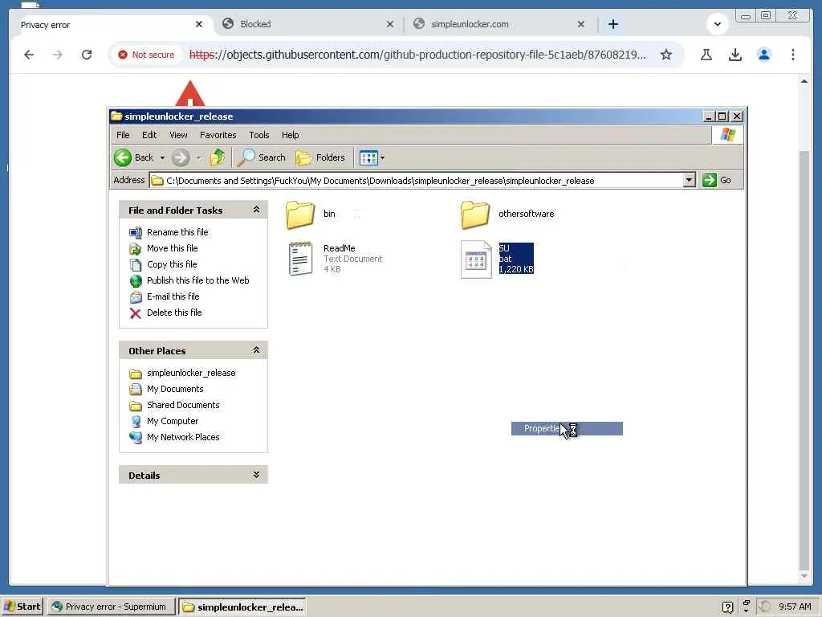This screenshot has height=617, width=822.
Task: Open the Views icon in Explorer toolbar
Action: click(368, 157)
